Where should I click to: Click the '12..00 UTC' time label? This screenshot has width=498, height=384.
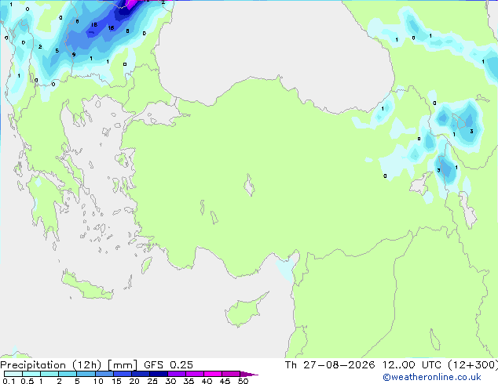412,365
